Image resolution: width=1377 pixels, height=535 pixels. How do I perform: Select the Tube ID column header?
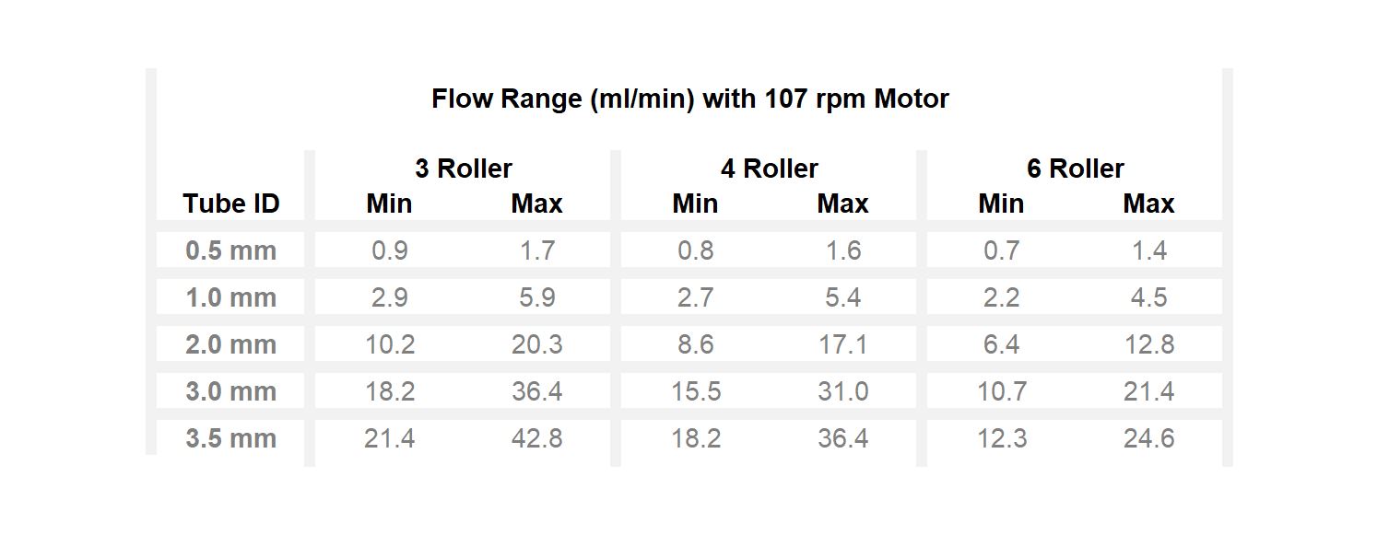[x=230, y=204]
